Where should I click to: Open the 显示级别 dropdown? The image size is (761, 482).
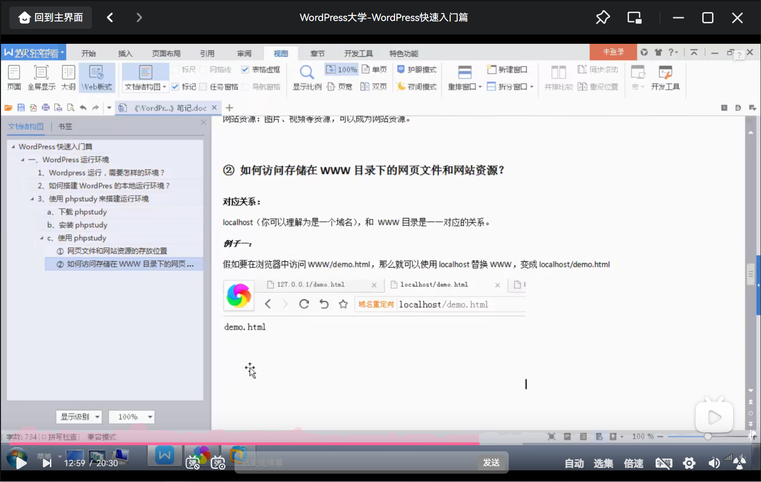(79, 417)
